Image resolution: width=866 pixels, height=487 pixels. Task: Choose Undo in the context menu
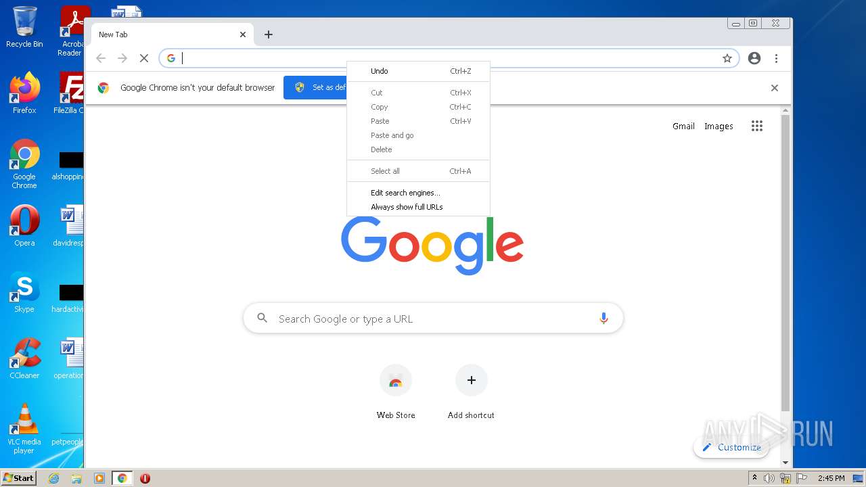[418, 71]
